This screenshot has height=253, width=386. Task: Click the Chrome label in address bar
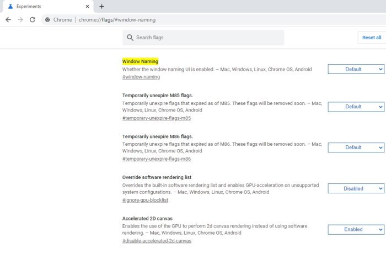(x=62, y=20)
